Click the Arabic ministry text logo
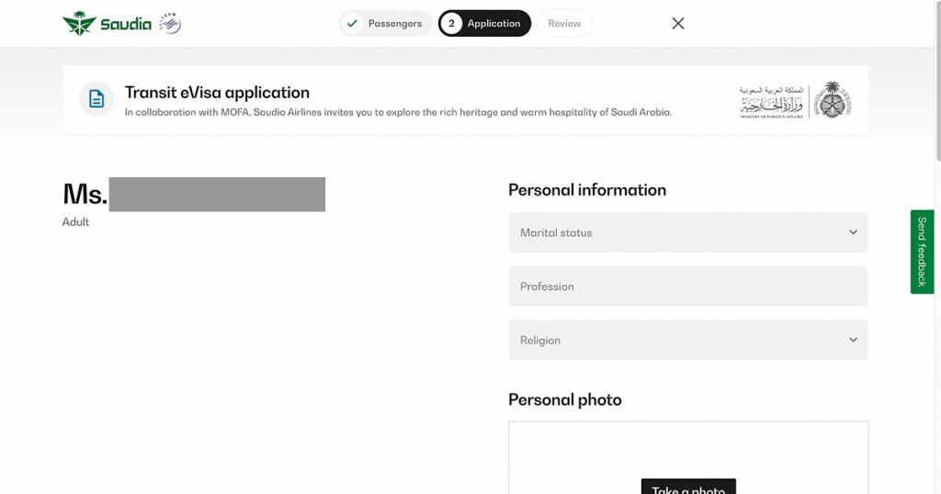Image resolution: width=941 pixels, height=494 pixels. coord(771,101)
